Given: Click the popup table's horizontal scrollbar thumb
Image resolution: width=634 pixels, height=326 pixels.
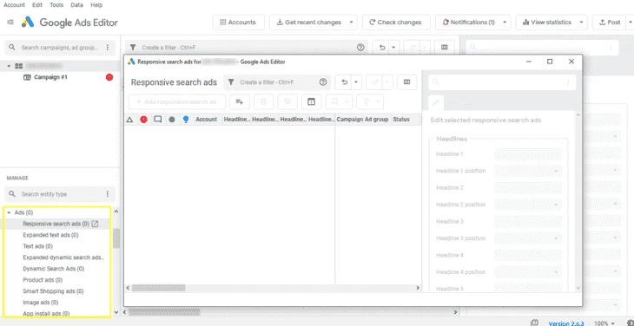Looking at the screenshot, I should pyautogui.click(x=158, y=288).
